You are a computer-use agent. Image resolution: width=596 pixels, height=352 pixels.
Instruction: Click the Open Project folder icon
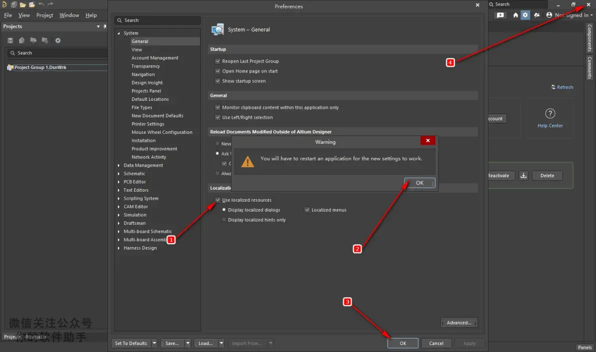32,4
